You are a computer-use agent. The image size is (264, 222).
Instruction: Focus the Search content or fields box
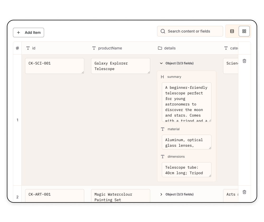coord(190,31)
